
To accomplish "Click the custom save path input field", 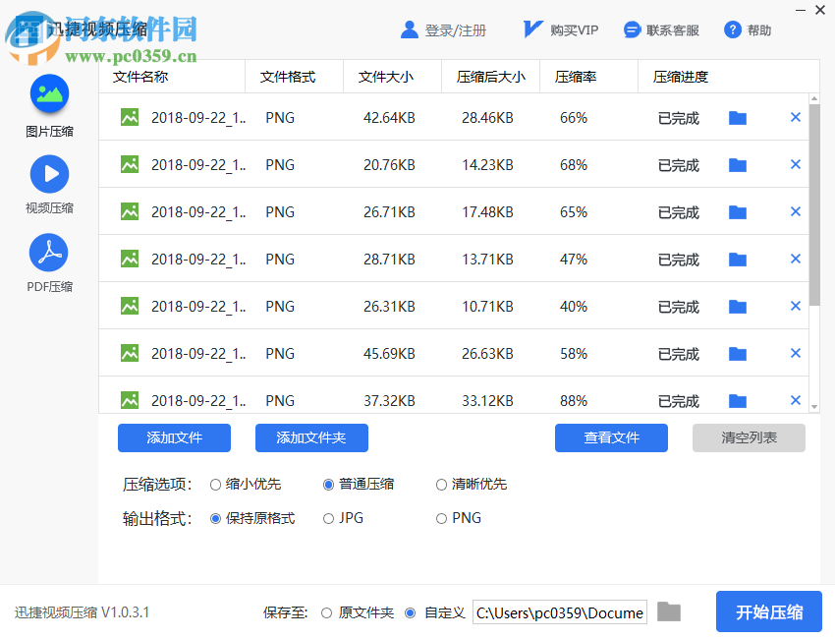I will [560, 611].
